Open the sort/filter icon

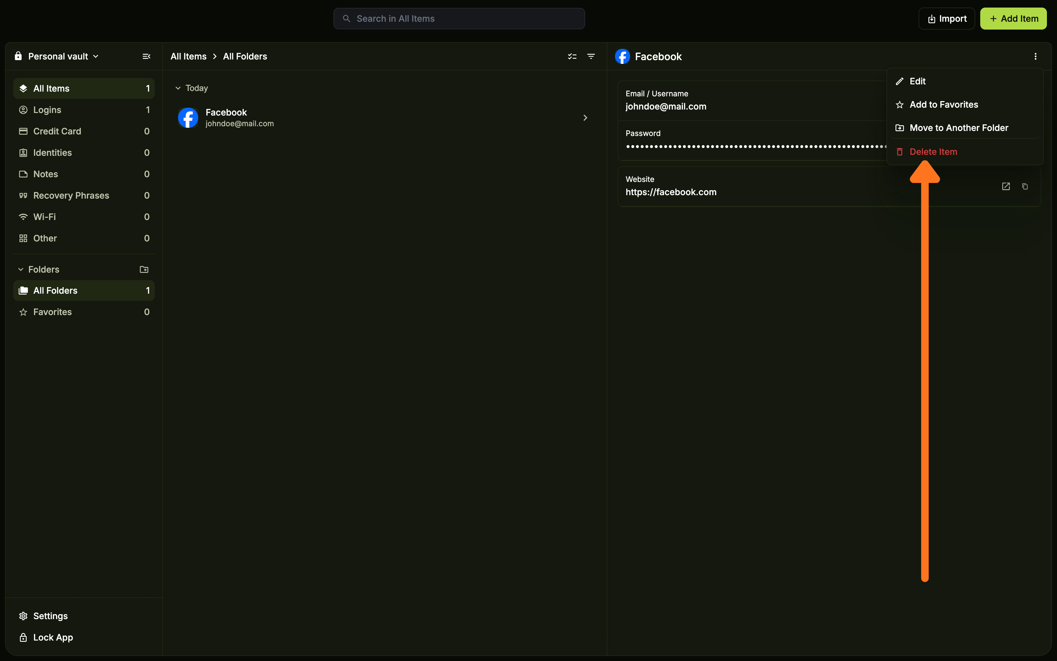(591, 56)
